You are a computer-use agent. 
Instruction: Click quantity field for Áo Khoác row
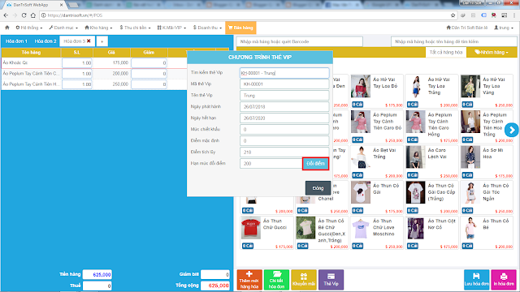pyautogui.click(x=77, y=63)
